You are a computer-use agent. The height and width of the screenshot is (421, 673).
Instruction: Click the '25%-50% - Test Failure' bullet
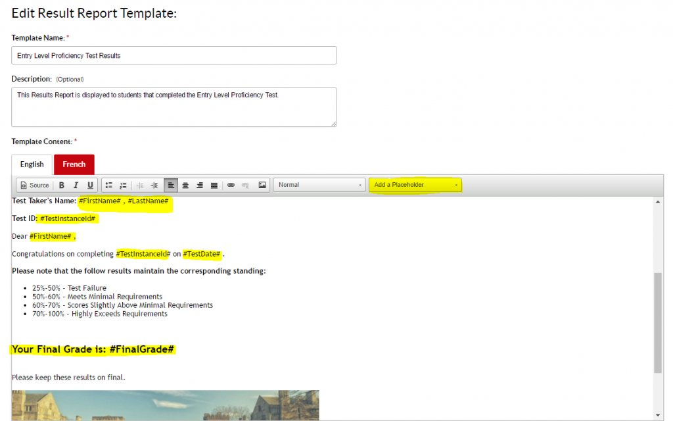(x=69, y=288)
